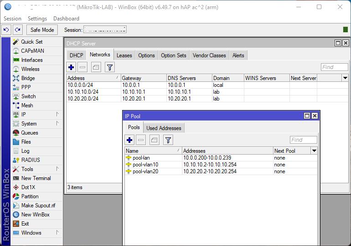Add new DHCP network with plus
The image size is (351, 246).
(71, 67)
